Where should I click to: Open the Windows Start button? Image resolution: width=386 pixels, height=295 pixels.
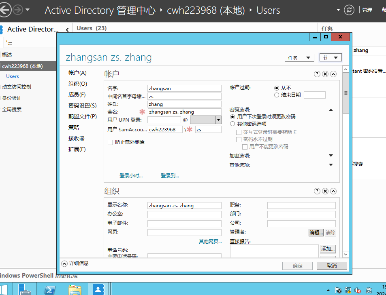(4, 289)
